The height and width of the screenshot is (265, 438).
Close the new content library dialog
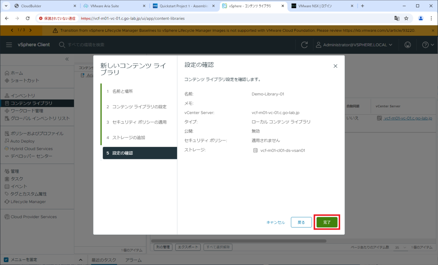coord(335,66)
